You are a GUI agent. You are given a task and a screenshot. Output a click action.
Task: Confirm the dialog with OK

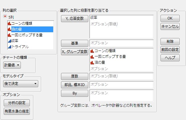170,18
